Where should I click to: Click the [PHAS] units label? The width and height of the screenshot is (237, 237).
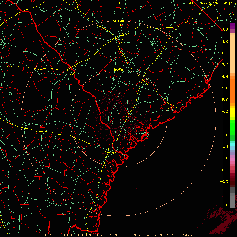pos(223,18)
